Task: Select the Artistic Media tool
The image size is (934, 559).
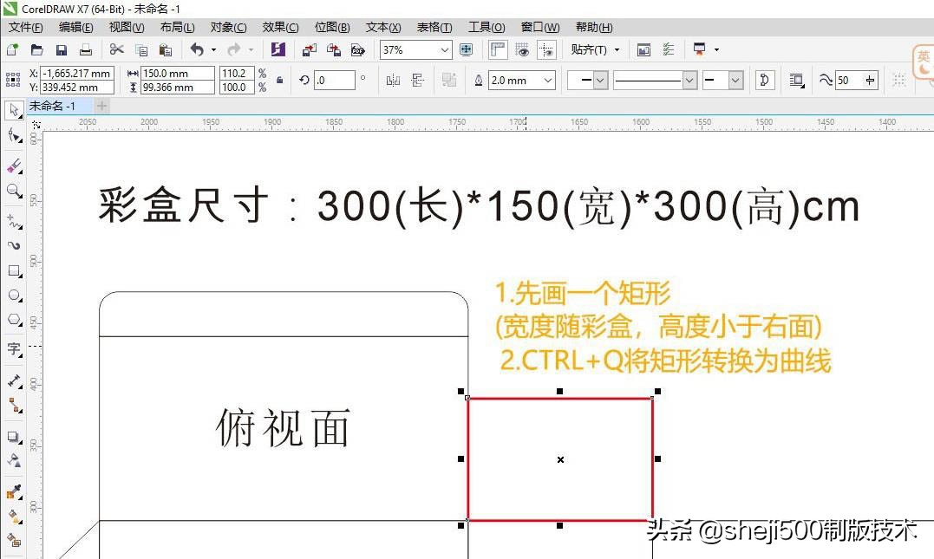Action: [14, 245]
